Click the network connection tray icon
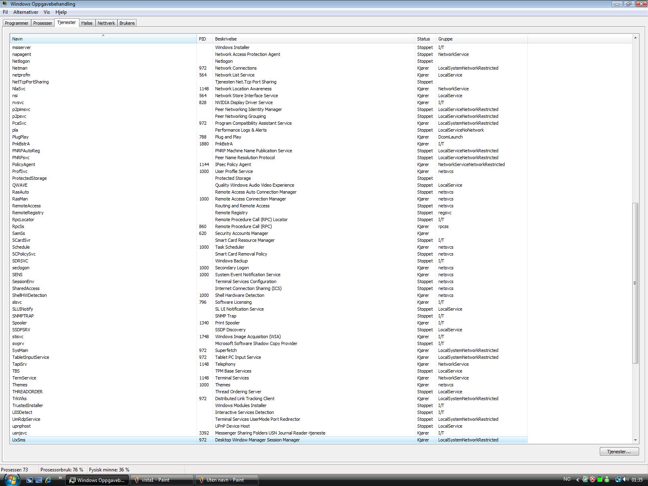The image size is (648, 486). pyautogui.click(x=618, y=480)
